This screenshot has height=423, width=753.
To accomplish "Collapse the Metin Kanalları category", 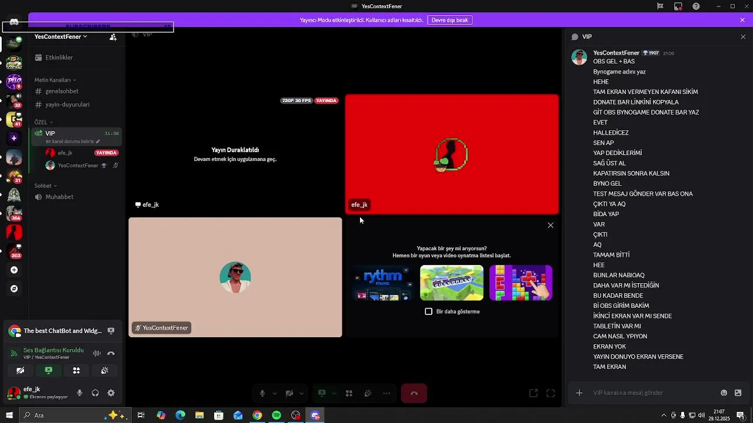I will tap(55, 80).
